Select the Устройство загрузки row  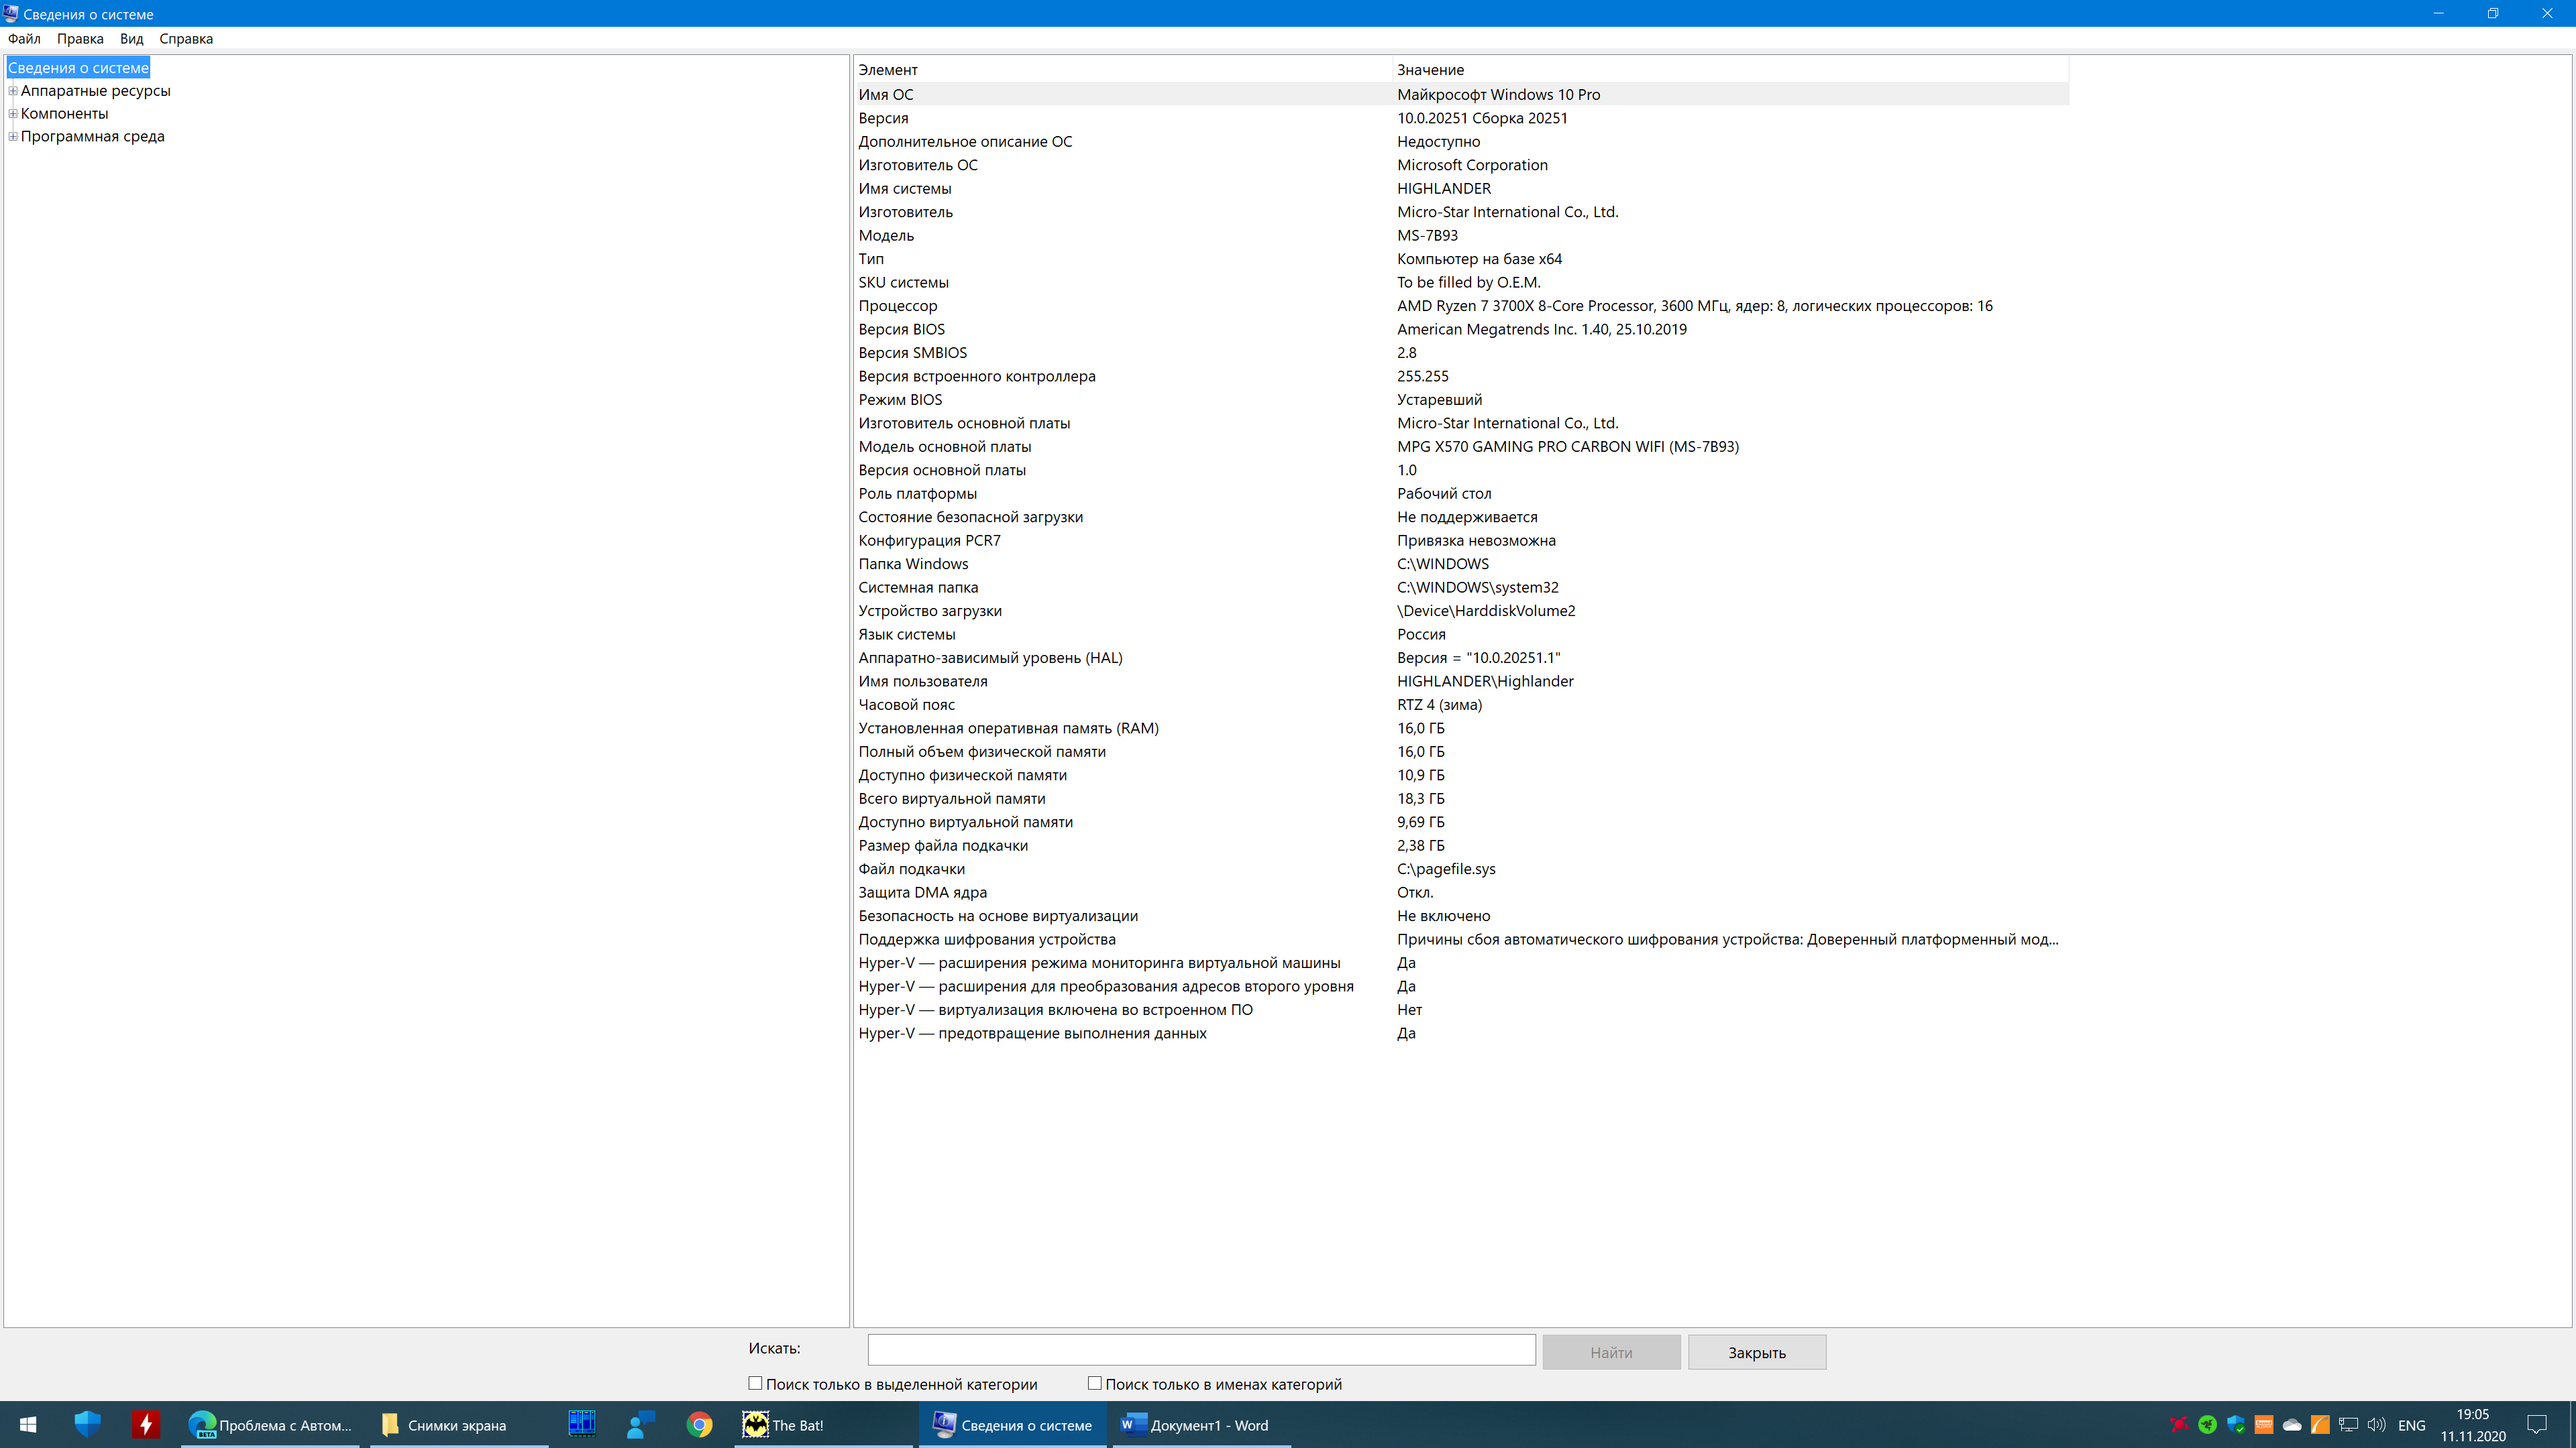1462,611
